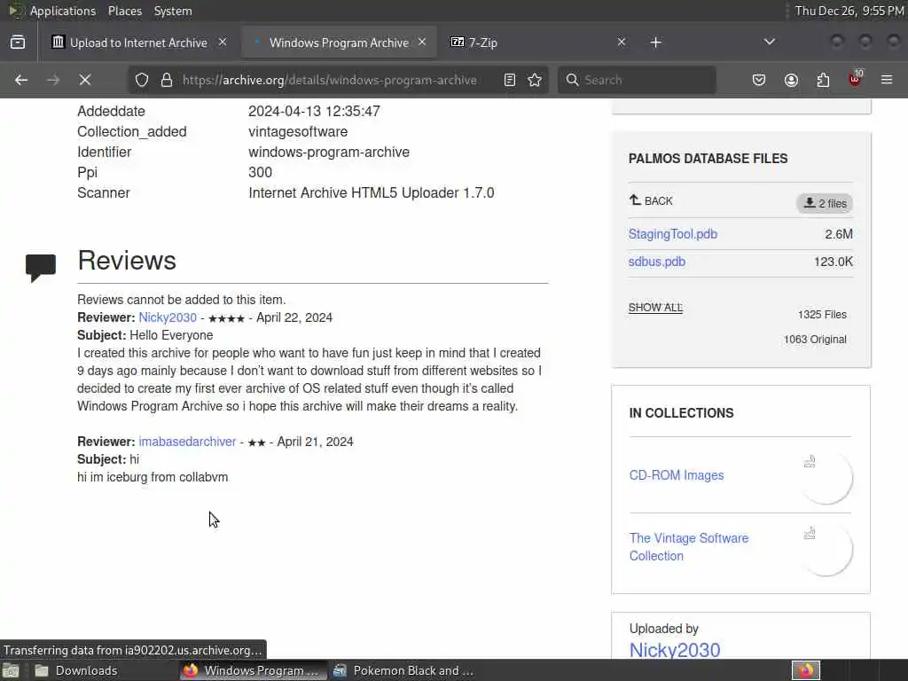Click the 1325 Files count text
This screenshot has width=908, height=681.
tap(822, 315)
